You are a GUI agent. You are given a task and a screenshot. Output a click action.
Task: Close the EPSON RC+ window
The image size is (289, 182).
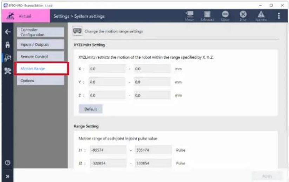[x=282, y=5]
